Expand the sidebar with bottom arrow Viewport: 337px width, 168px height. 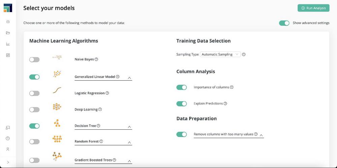(x=8, y=162)
